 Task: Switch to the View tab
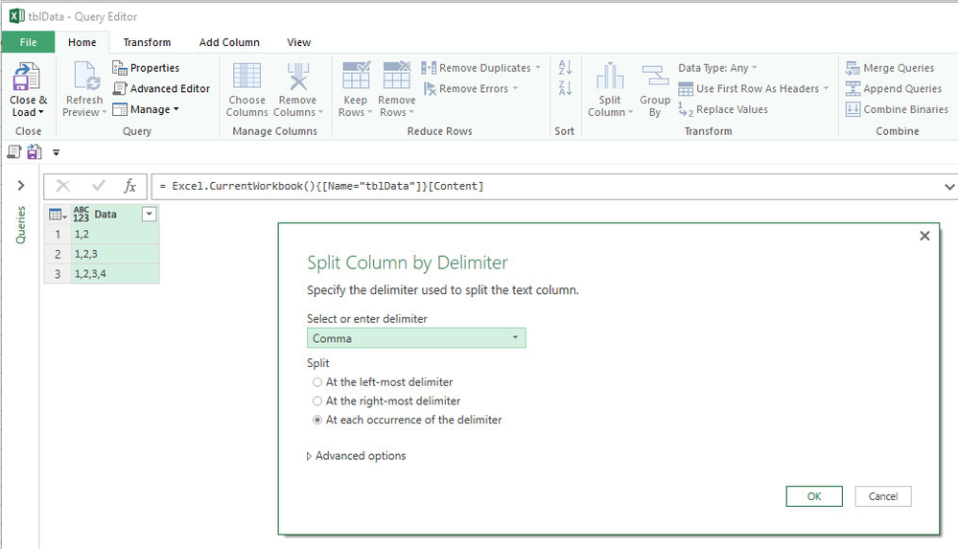point(299,42)
